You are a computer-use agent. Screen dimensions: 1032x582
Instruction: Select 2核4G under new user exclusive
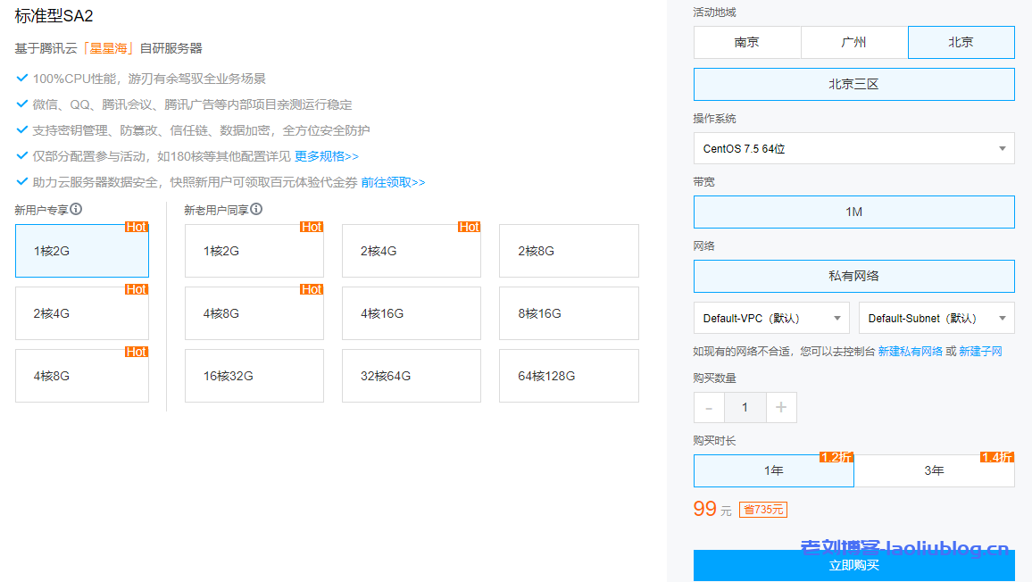[x=82, y=313]
